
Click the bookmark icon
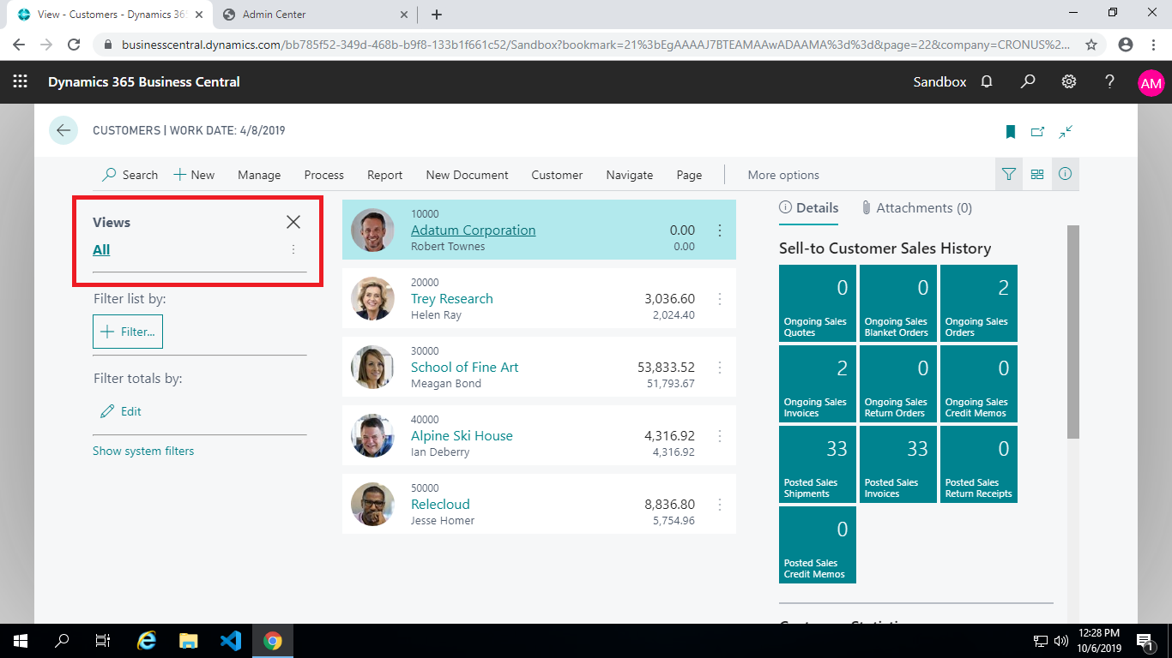[1011, 131]
